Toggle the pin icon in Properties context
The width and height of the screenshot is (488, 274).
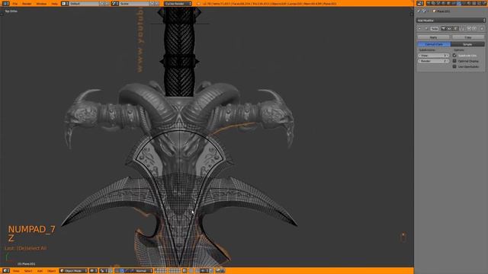pyautogui.click(x=419, y=11)
